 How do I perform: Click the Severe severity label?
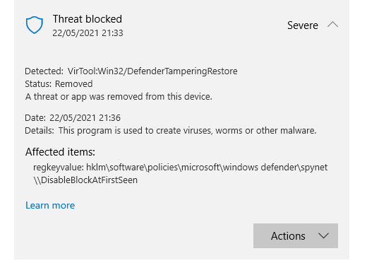pyautogui.click(x=303, y=25)
